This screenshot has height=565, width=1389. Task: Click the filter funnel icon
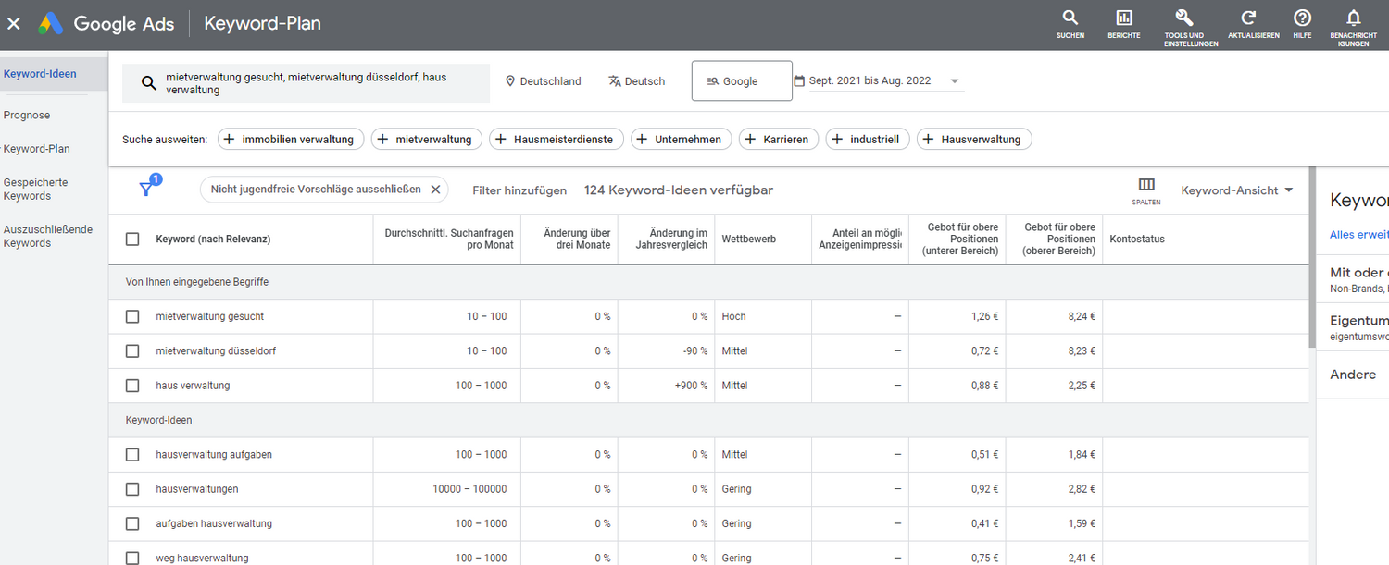coord(146,189)
